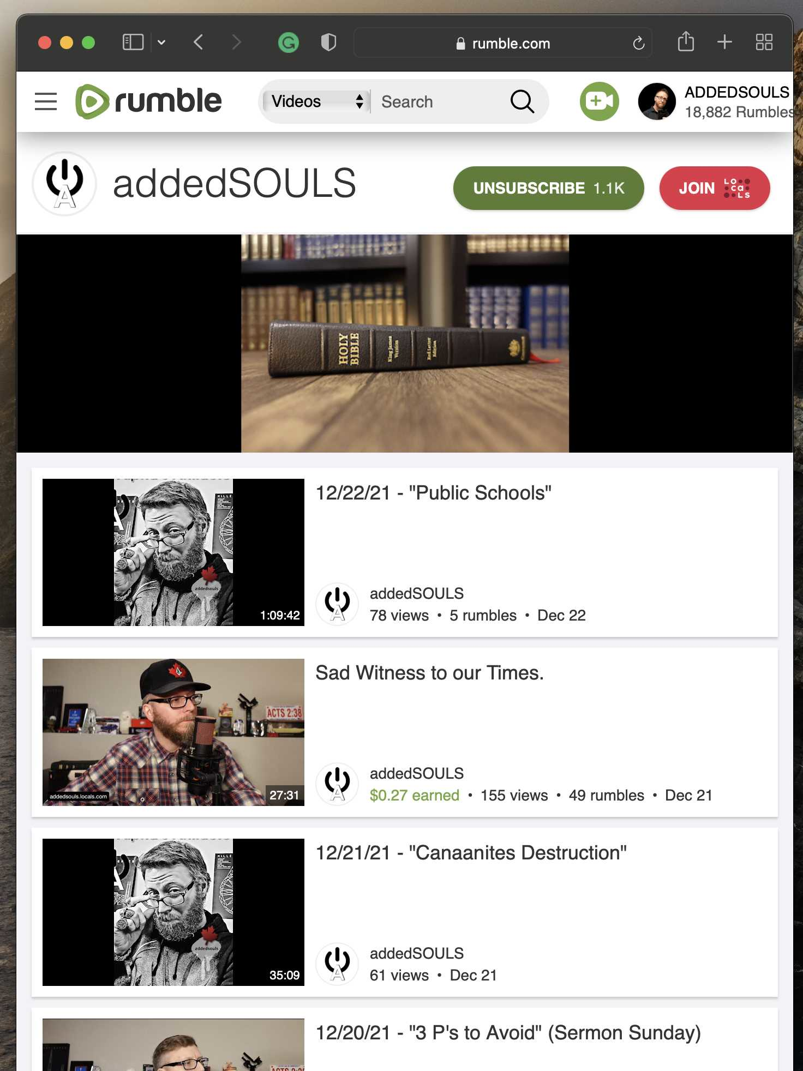Open "Sad Witness to our Times." video

pyautogui.click(x=430, y=673)
